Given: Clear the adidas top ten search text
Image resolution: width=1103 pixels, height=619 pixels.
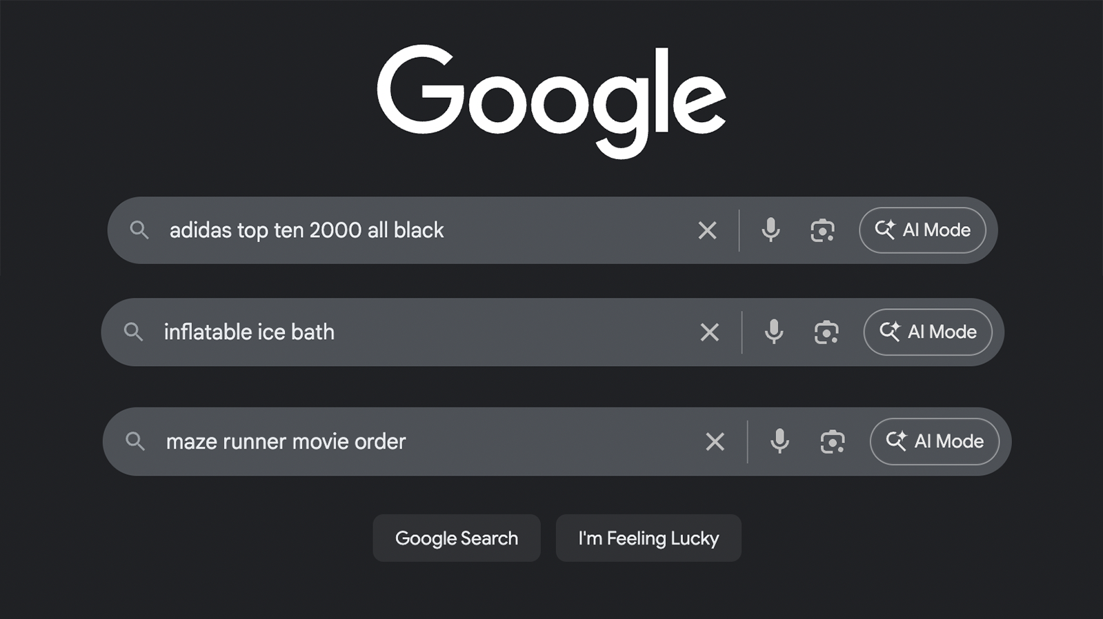Looking at the screenshot, I should tap(707, 230).
